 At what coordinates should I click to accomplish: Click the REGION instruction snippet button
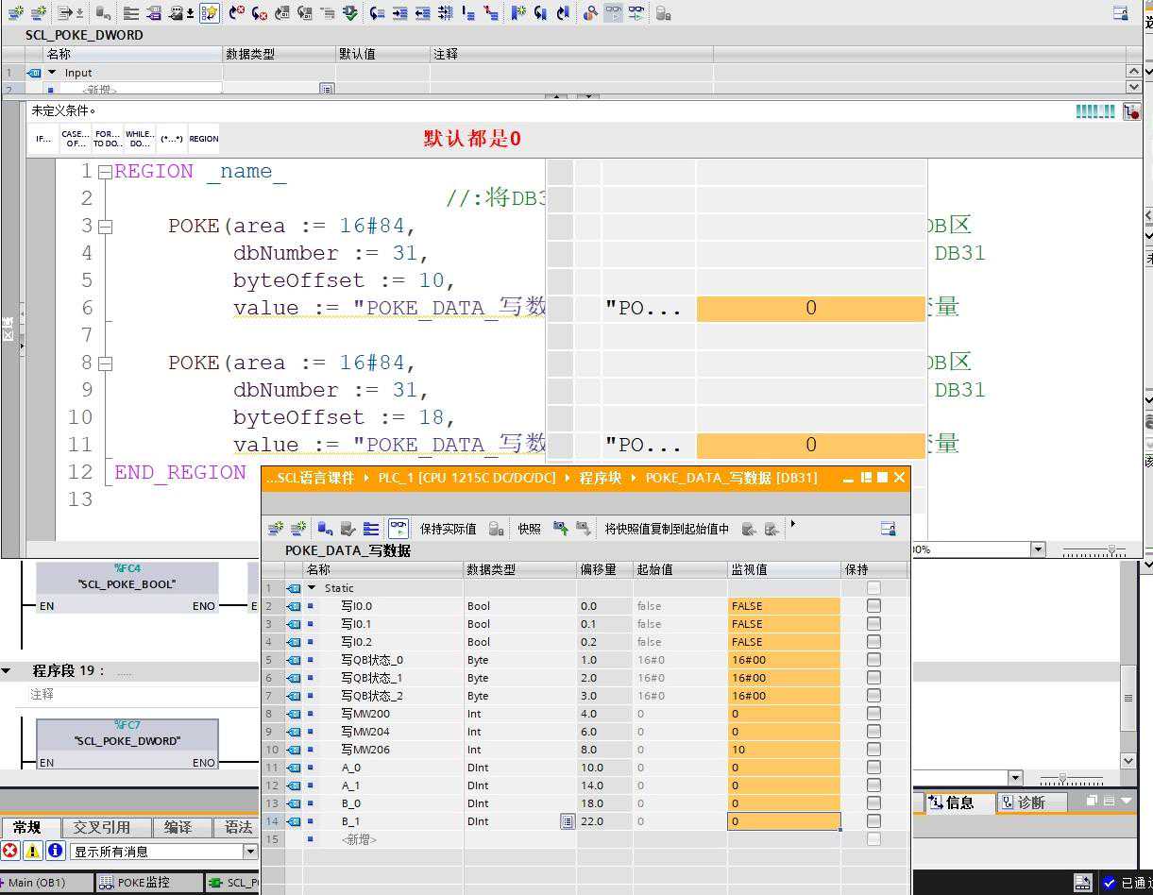click(203, 139)
